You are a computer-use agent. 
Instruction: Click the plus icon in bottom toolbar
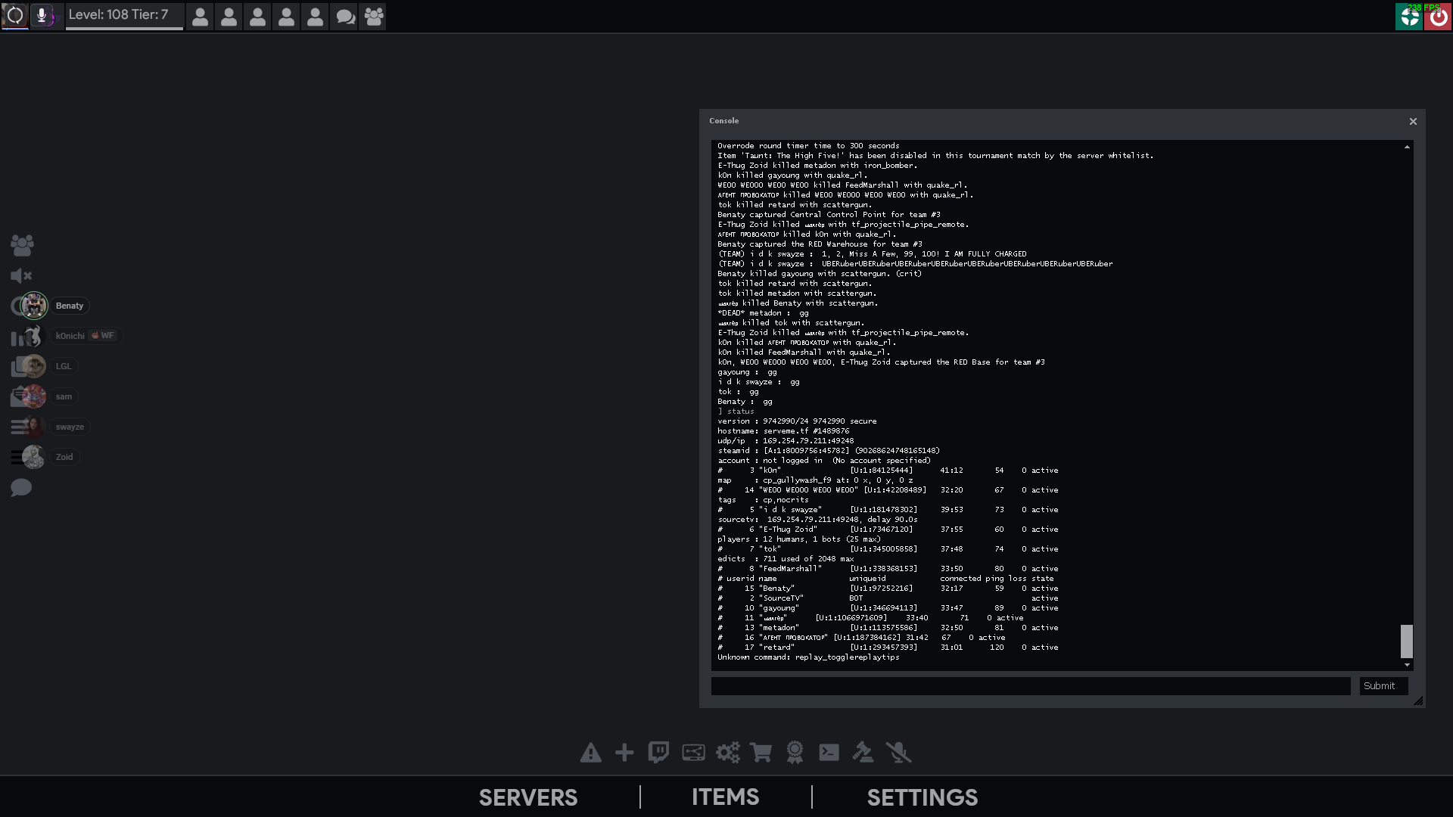tap(624, 753)
